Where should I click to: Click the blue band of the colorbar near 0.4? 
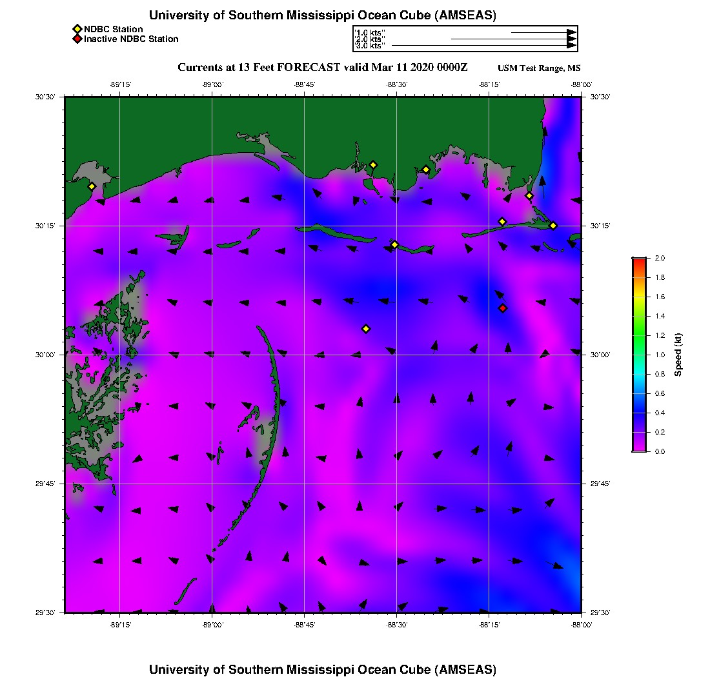point(639,413)
